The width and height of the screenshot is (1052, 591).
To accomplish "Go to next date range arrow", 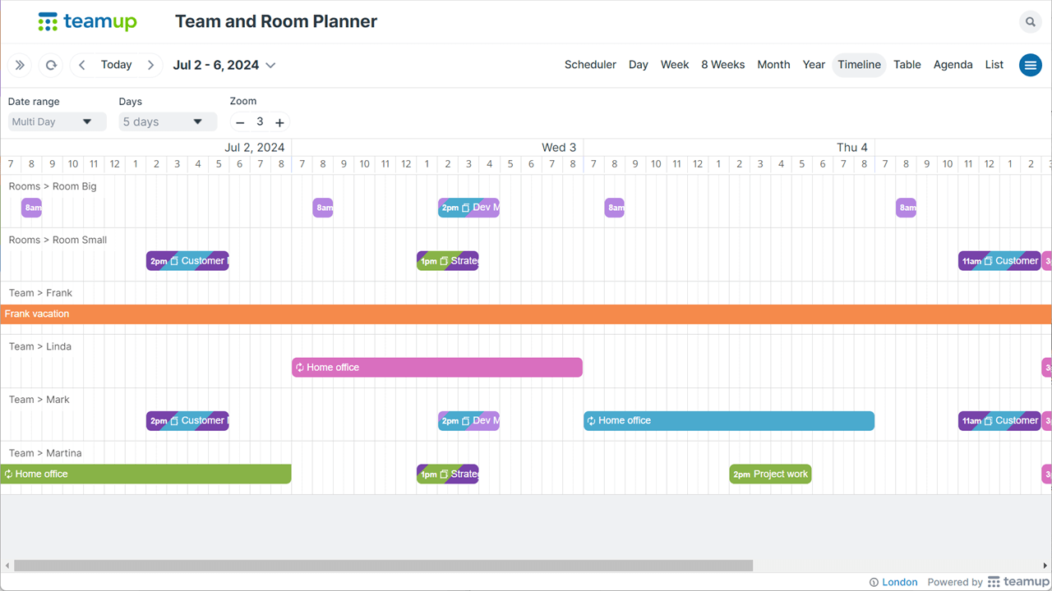I will [150, 65].
